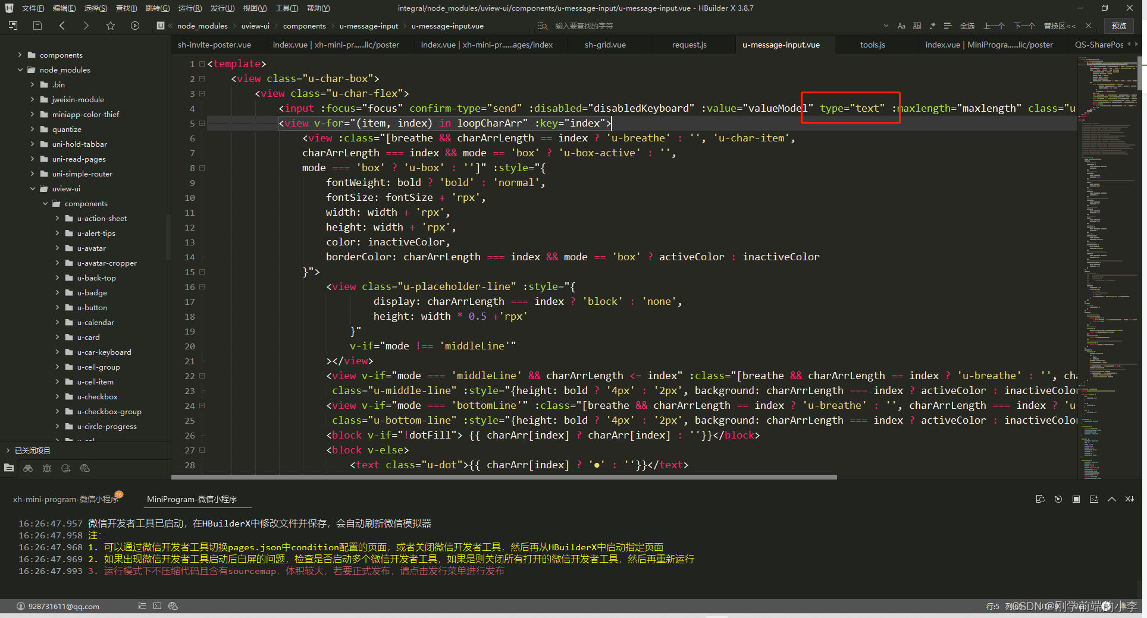The width and height of the screenshot is (1147, 618).
Task: Switch to tools.js tab
Action: [872, 45]
